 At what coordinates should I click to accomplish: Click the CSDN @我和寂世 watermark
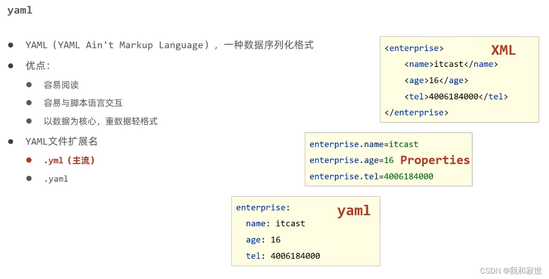click(511, 271)
